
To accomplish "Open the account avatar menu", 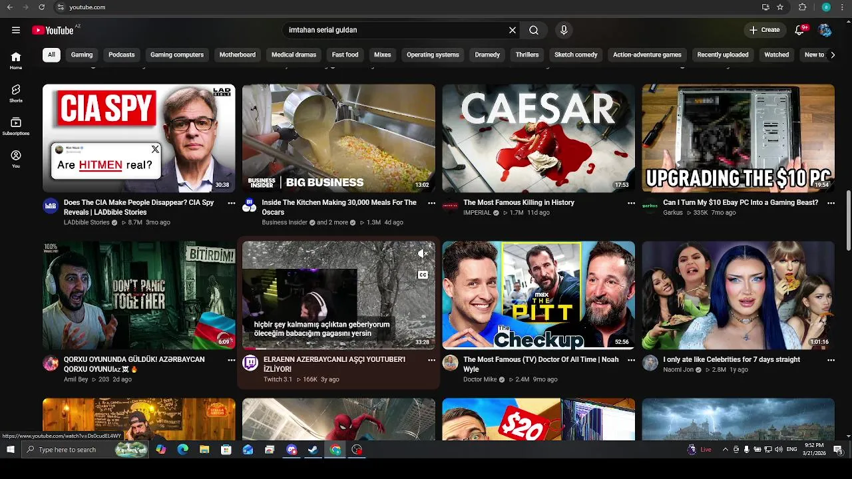I will 825,30.
